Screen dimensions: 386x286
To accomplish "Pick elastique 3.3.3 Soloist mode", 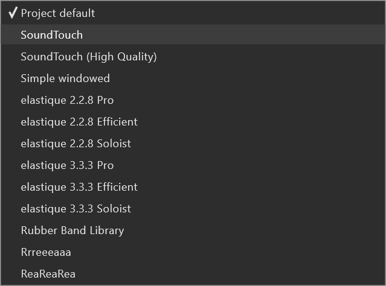I will coord(193,209).
